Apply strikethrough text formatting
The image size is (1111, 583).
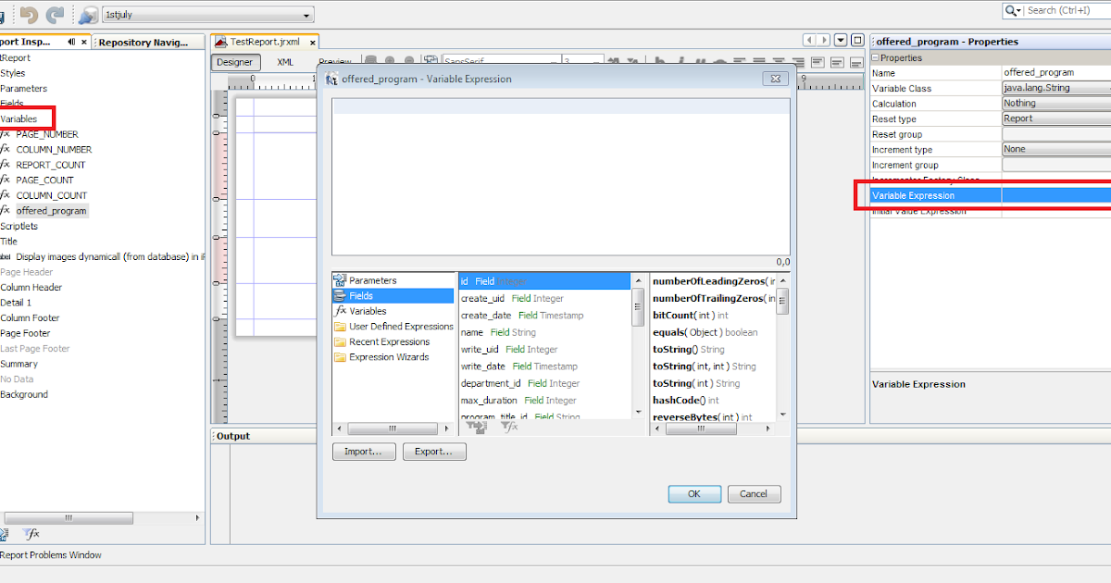click(719, 61)
